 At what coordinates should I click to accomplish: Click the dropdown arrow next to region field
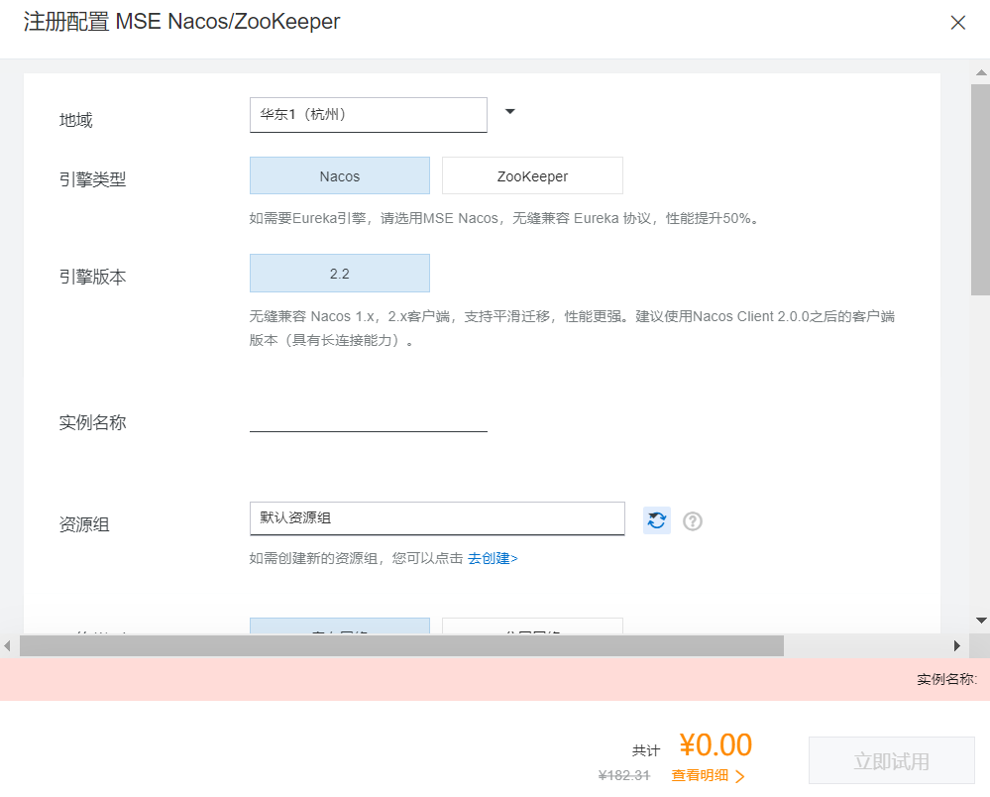coord(510,112)
